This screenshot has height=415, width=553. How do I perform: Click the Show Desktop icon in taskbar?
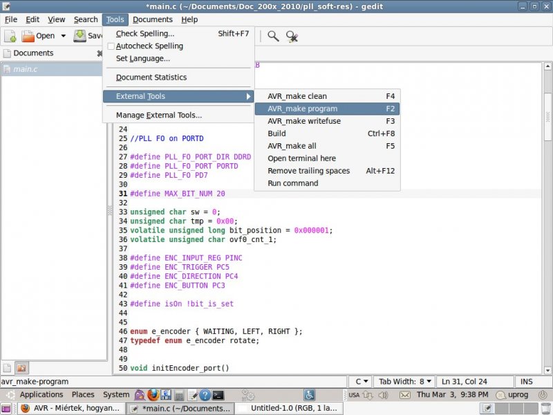(x=6, y=408)
